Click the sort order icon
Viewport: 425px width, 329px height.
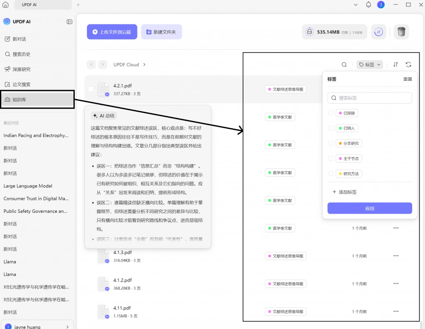[x=396, y=64]
